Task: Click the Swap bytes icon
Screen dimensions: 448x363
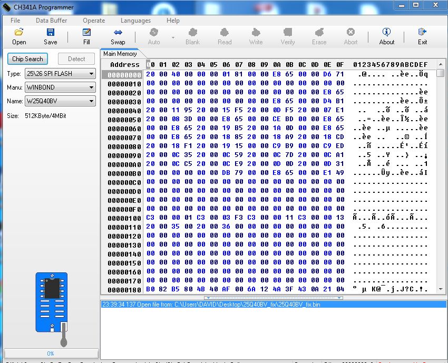Action: click(118, 36)
